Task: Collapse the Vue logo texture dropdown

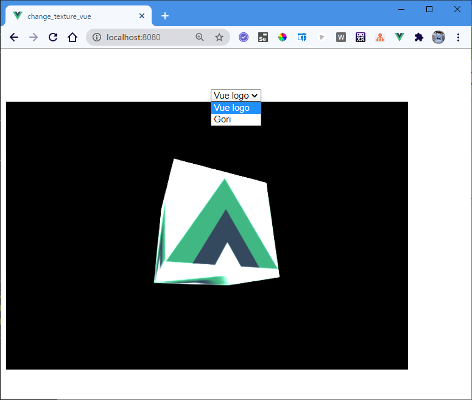Action: tap(236, 96)
